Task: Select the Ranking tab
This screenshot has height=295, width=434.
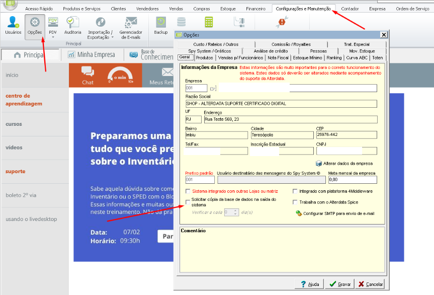Action: (x=334, y=57)
